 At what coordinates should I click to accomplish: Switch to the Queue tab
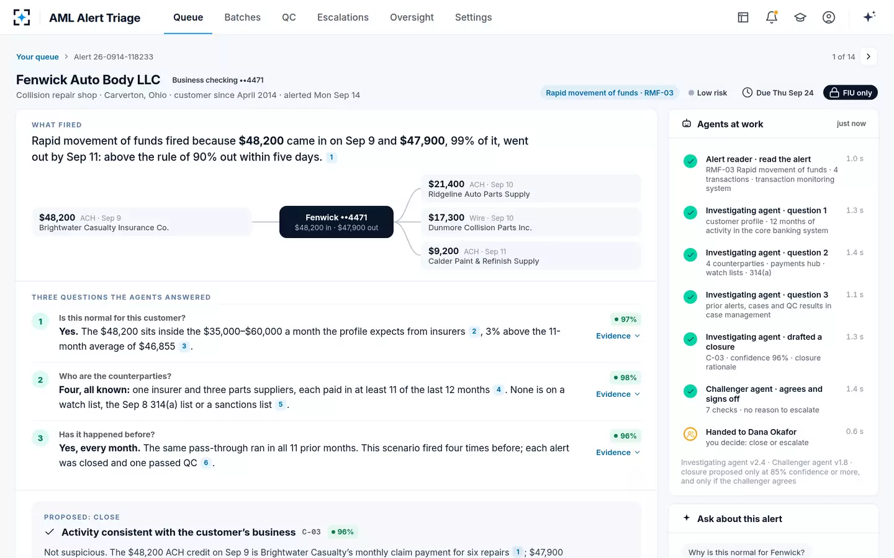point(188,17)
